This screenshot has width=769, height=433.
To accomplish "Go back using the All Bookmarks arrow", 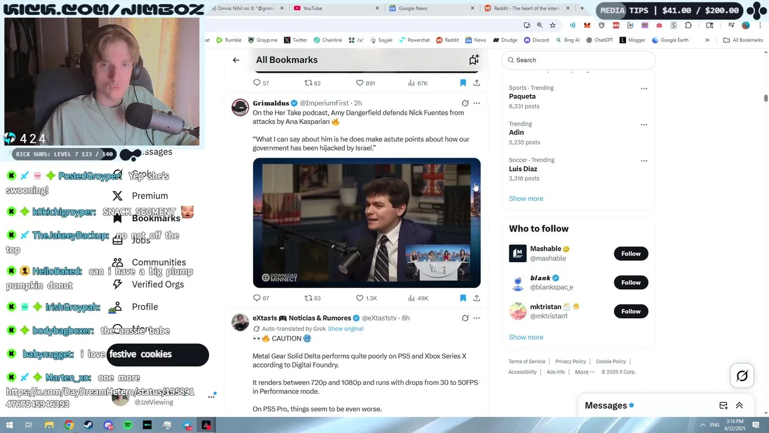I will pos(236,60).
